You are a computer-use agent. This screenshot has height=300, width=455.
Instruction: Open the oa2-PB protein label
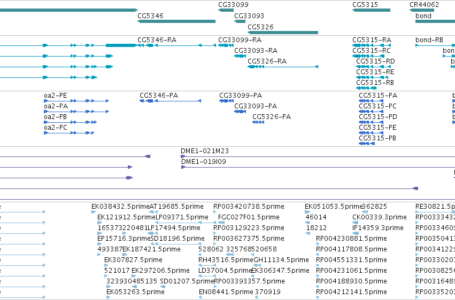tap(56, 117)
